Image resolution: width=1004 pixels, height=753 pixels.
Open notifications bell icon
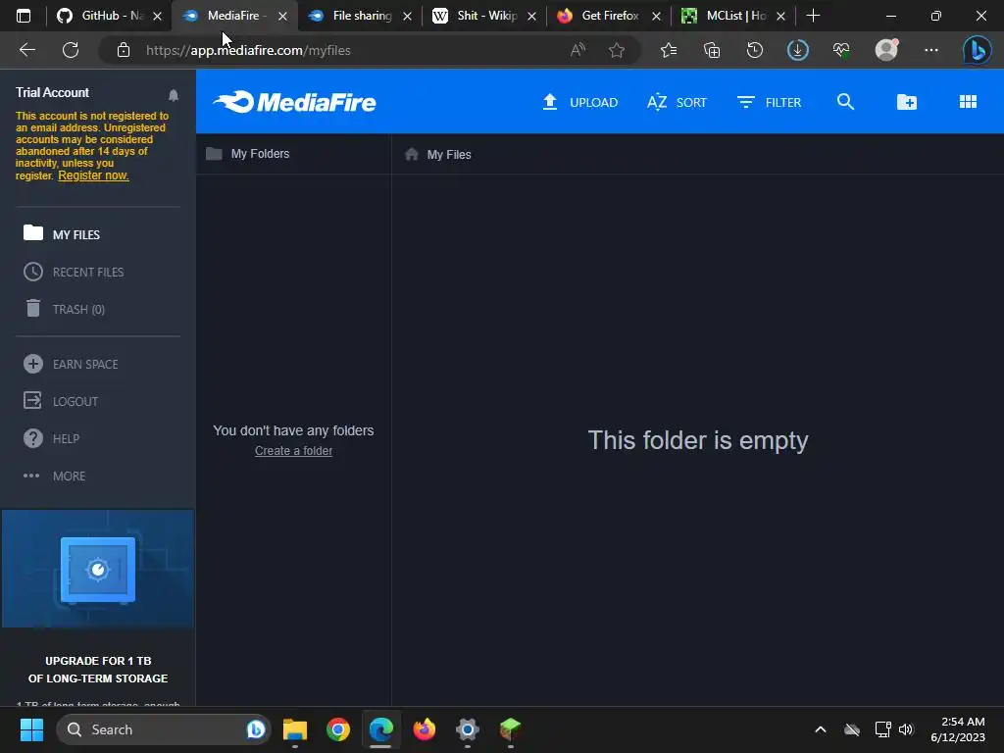click(173, 95)
